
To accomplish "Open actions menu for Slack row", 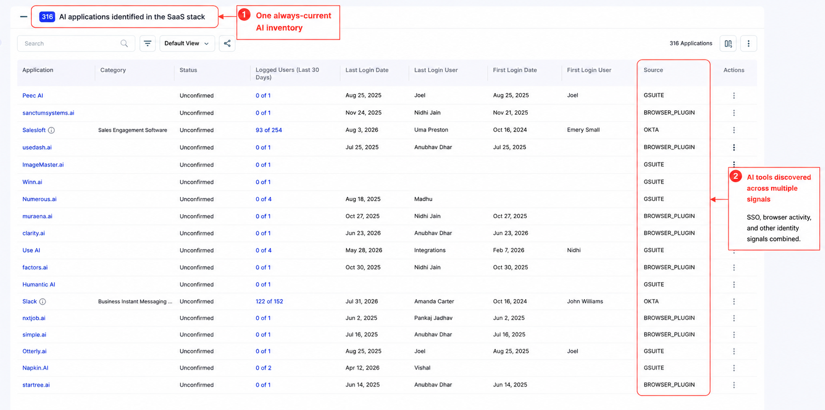I will click(734, 301).
